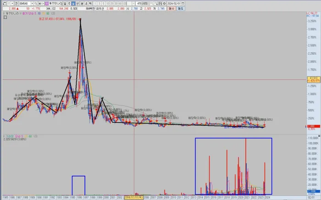Choose the 5 interval button

click(103, 4)
